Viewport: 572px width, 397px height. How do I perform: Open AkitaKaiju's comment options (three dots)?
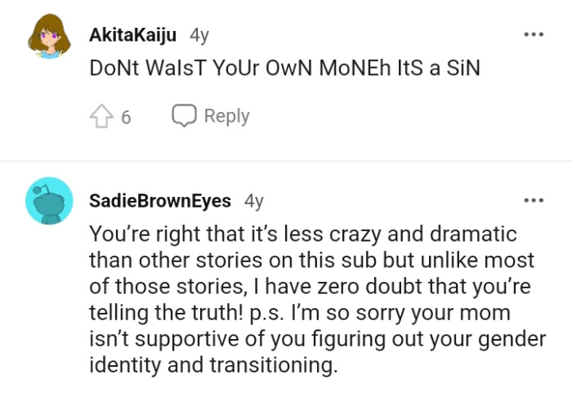point(534,35)
